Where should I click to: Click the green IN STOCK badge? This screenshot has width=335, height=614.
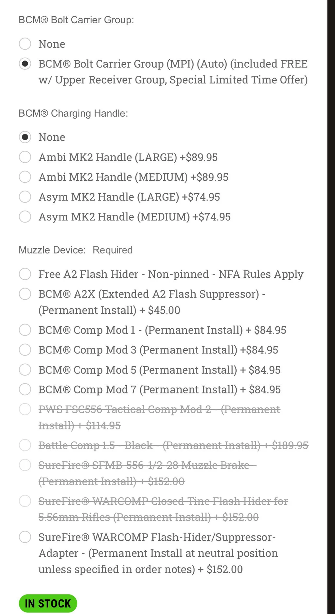[x=48, y=603]
